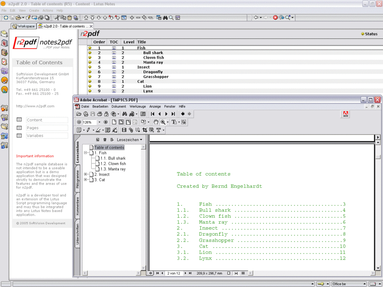Switch to Kommentare side tab
Viewport: 383px width, 287px height.
(x=77, y=206)
